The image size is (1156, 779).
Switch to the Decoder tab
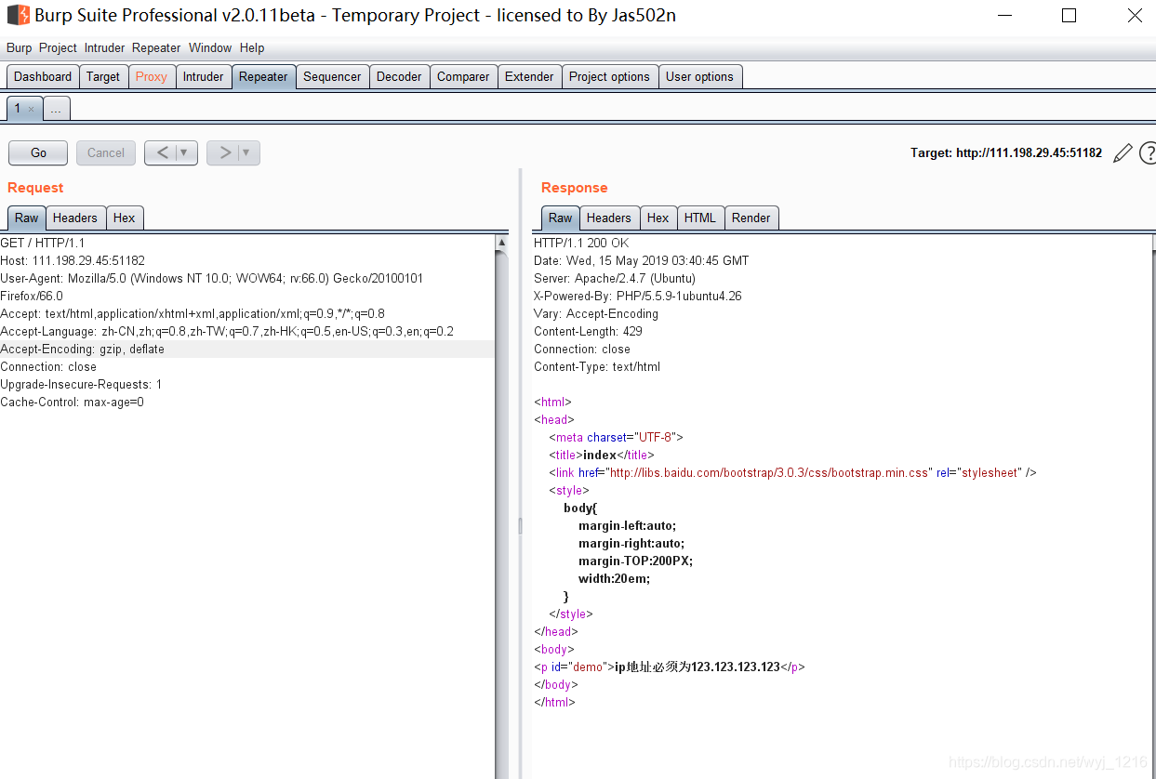tap(399, 76)
